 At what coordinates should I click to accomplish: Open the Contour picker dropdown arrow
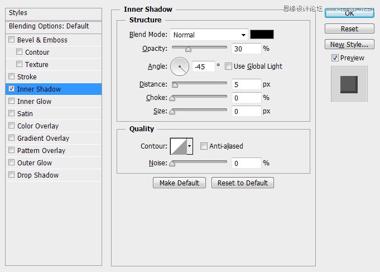pyautogui.click(x=190, y=146)
